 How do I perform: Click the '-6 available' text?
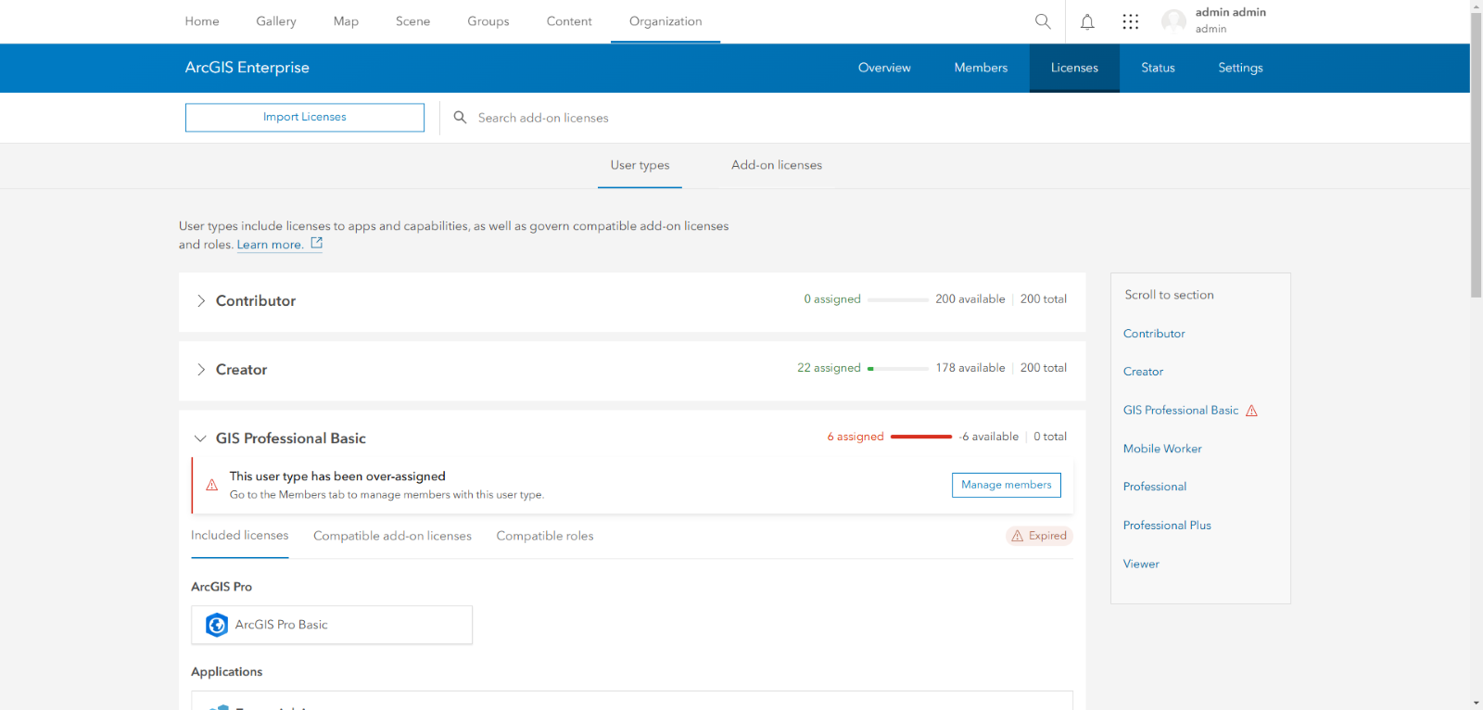tap(989, 437)
